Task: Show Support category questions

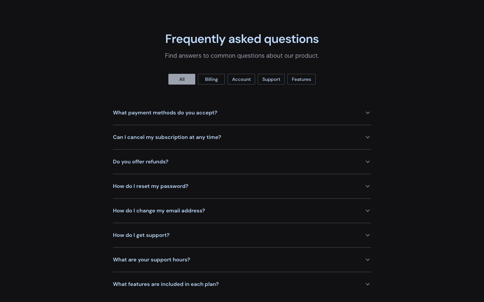Action: click(x=271, y=79)
